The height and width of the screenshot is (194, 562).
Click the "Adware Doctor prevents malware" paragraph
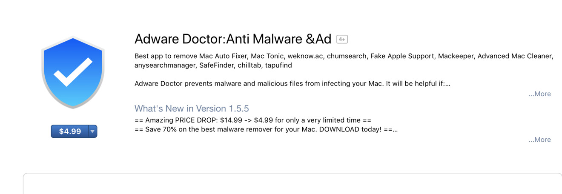click(292, 83)
